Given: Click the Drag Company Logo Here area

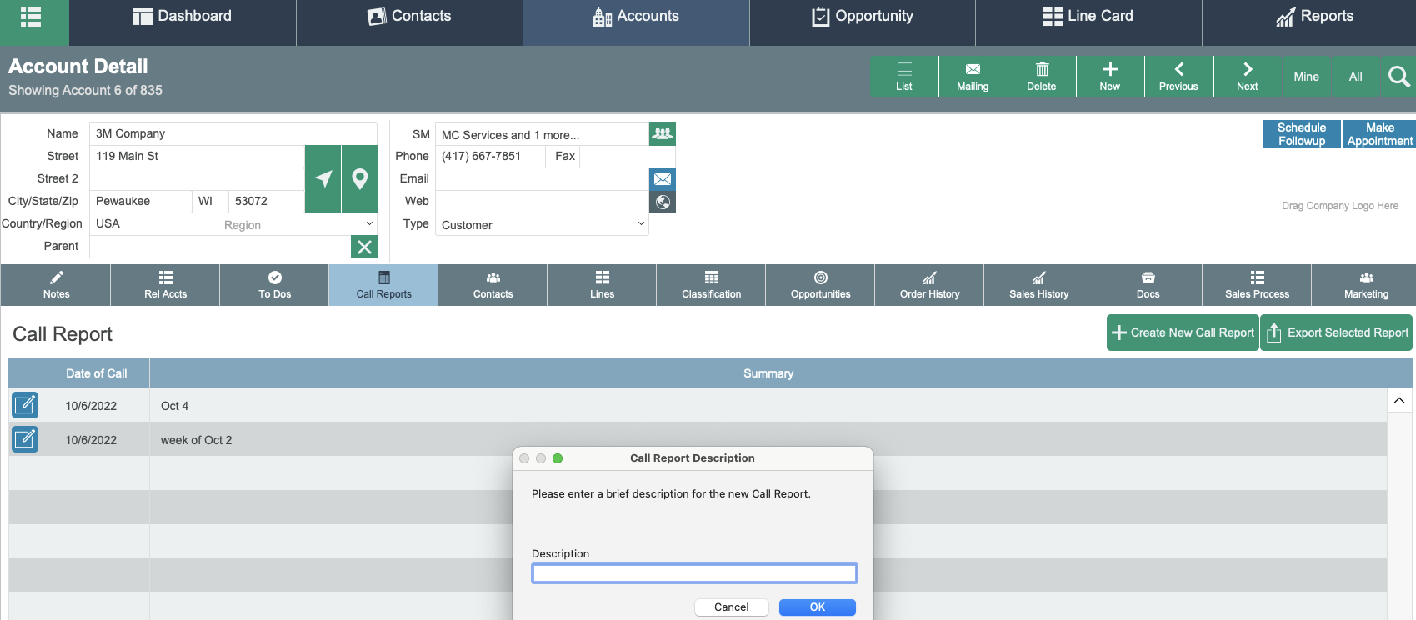Looking at the screenshot, I should coord(1340,206).
